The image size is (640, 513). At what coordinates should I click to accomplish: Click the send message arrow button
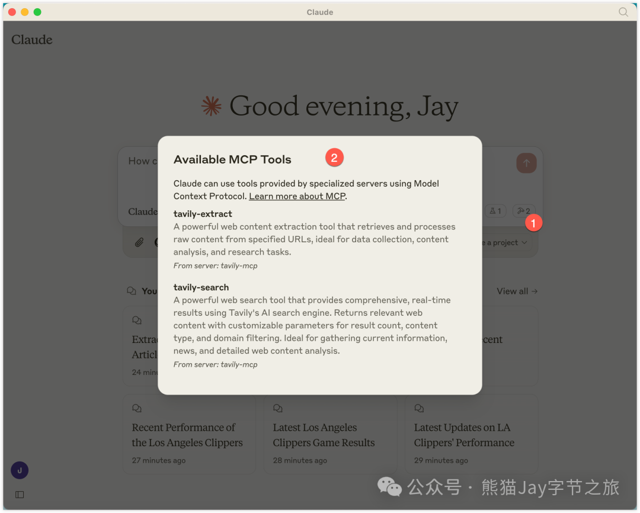(x=526, y=163)
